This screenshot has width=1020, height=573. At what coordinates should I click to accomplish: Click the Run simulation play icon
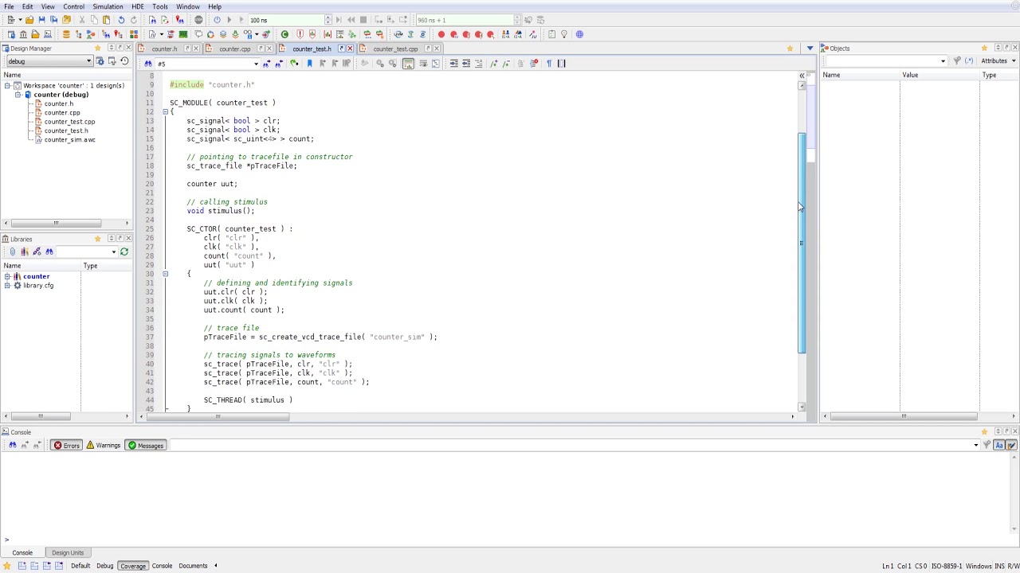coord(229,20)
